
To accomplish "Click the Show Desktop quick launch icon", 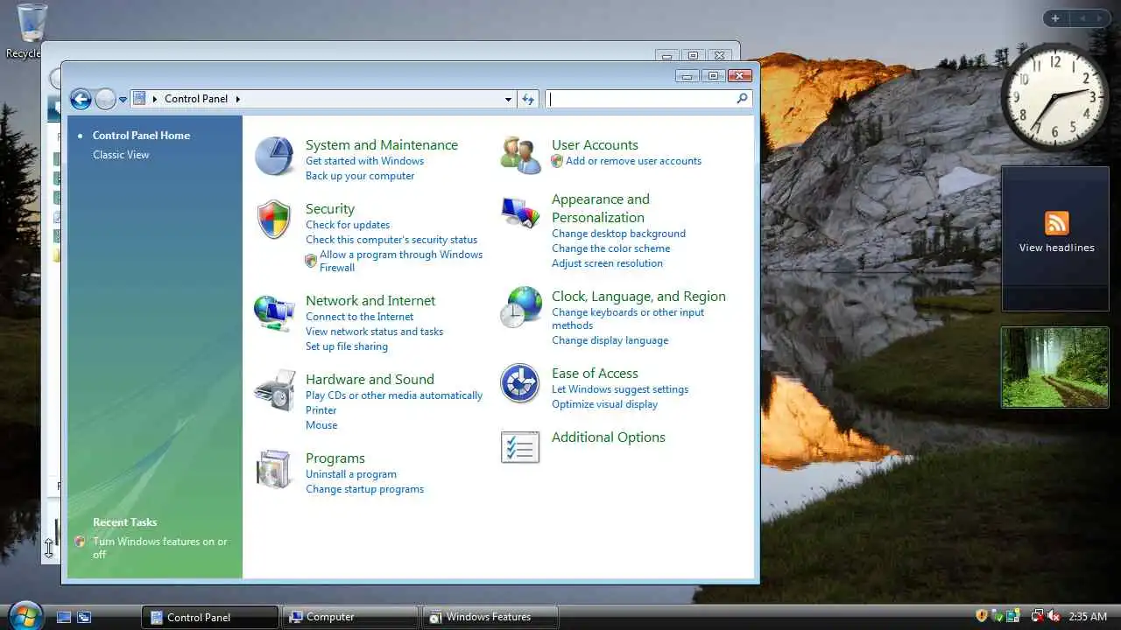I will click(64, 617).
